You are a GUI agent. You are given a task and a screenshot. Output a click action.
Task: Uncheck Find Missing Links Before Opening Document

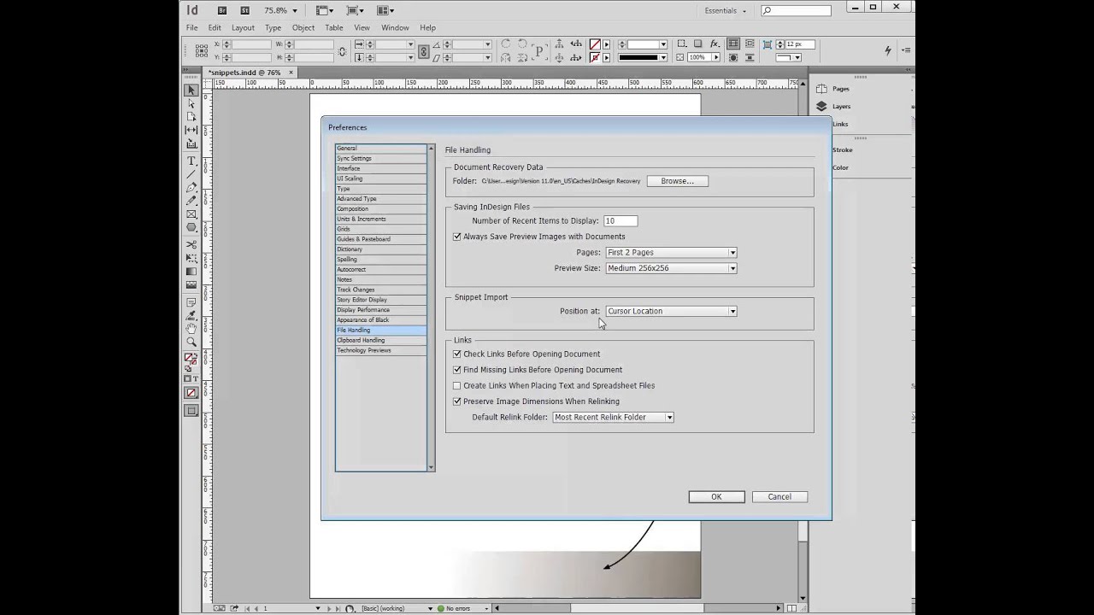pos(457,370)
